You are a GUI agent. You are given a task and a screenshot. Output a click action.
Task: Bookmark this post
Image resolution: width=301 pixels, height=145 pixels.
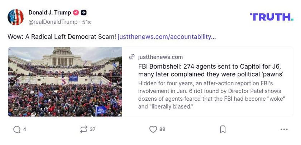223,129
